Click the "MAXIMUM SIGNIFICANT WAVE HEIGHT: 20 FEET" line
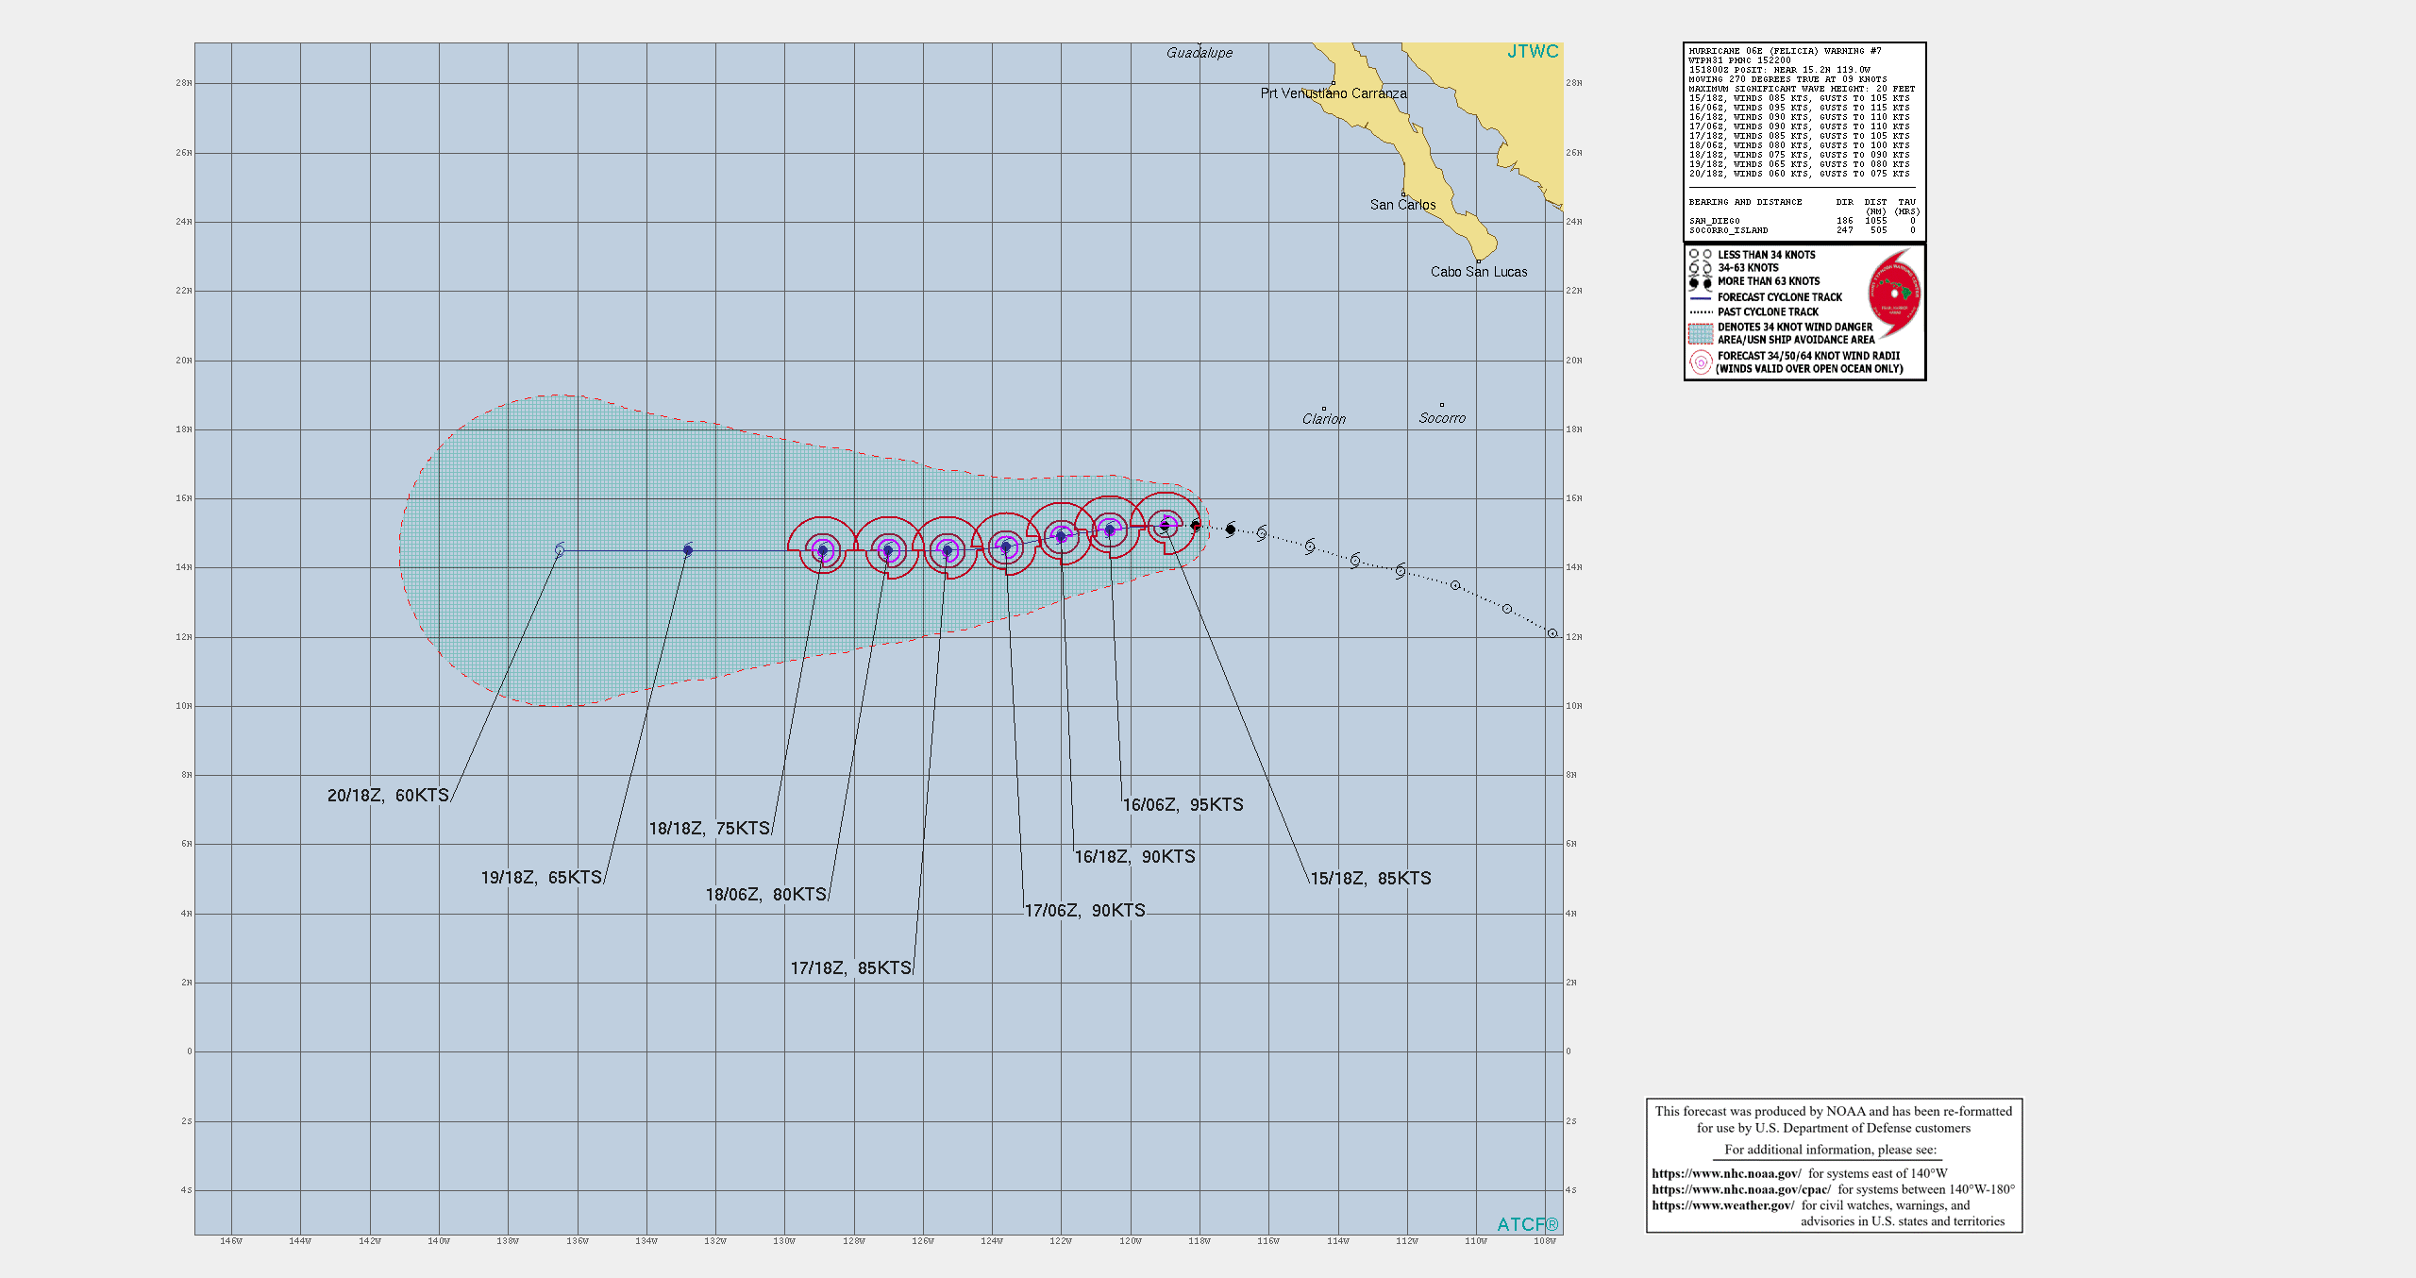Viewport: 2416px width, 1278px height. [x=1802, y=89]
